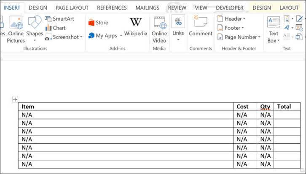306x174 pixels.
Task: Insert a Chart
Action: (x=55, y=28)
